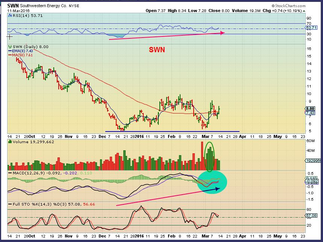Click the '90' level on the RSI axis
Screen dimensions: 323x242
pyautogui.click(x=309, y=18)
